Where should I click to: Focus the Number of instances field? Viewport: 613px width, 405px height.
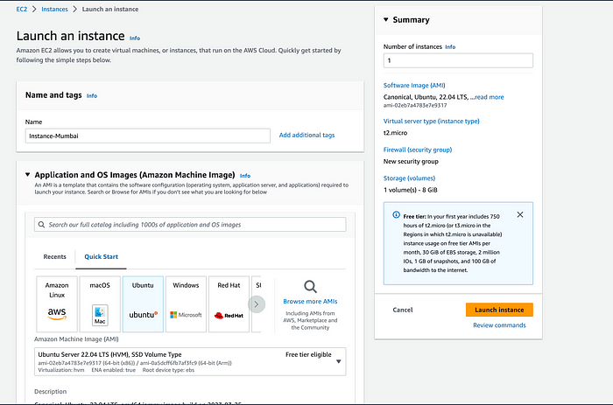click(x=458, y=60)
